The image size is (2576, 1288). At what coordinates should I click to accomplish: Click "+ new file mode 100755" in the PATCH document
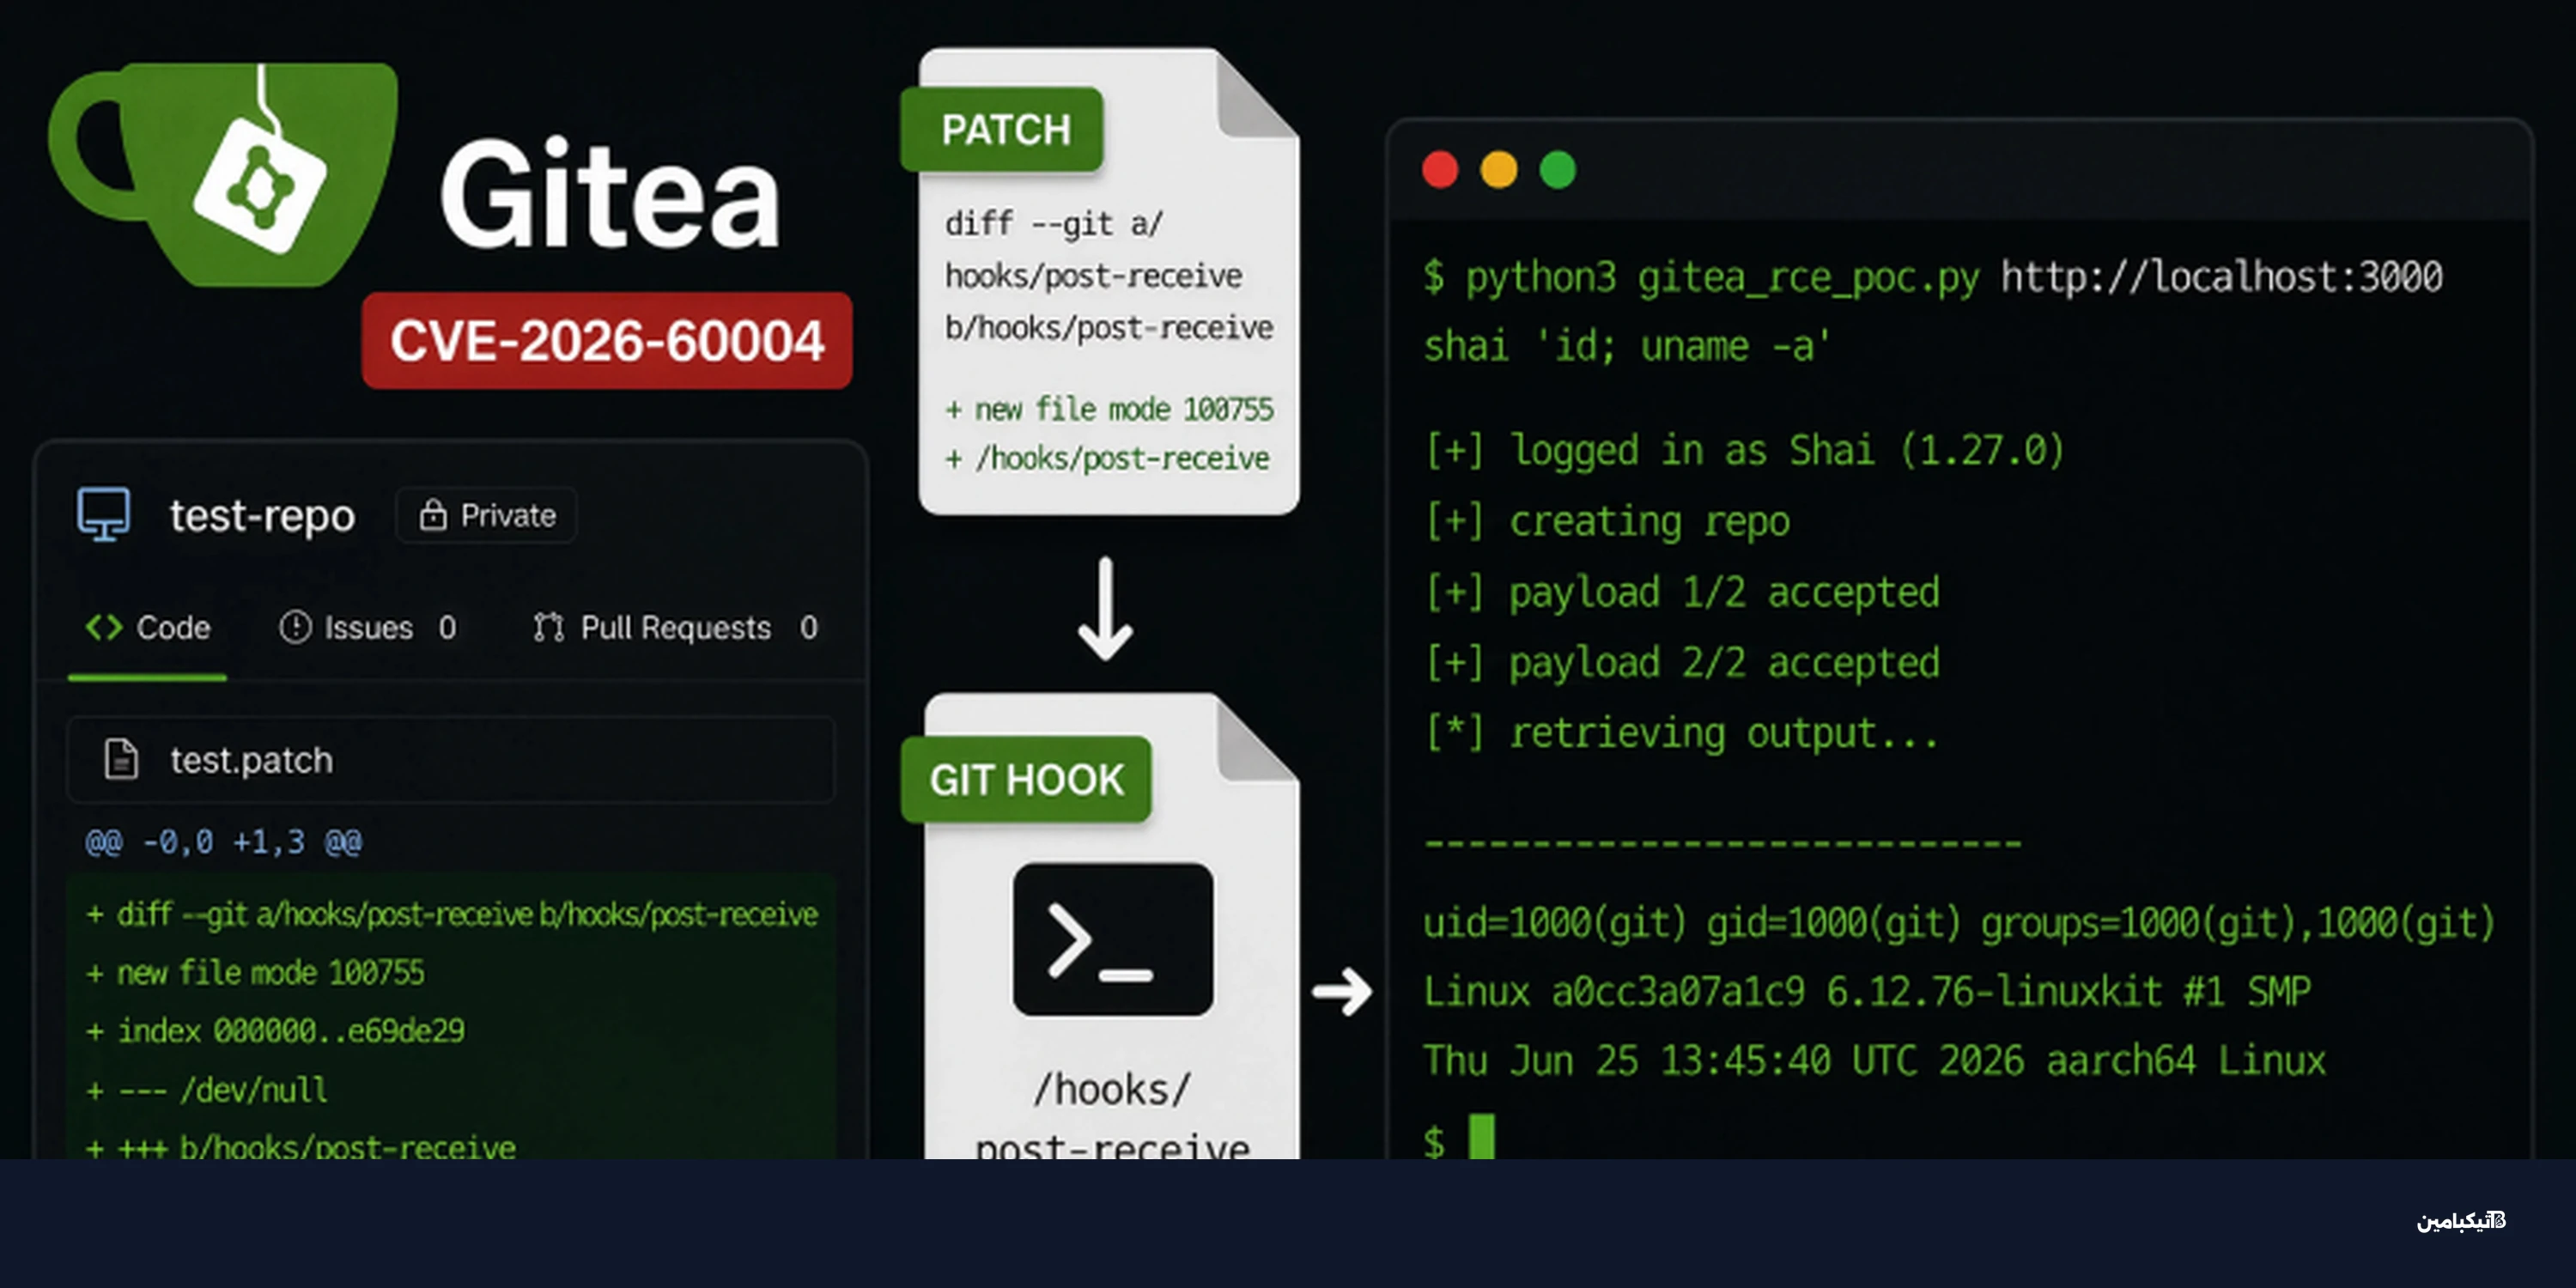(x=1109, y=409)
